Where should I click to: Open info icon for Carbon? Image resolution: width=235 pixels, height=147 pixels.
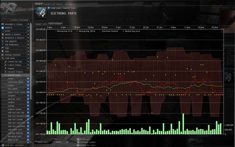pyautogui.click(x=28, y=79)
